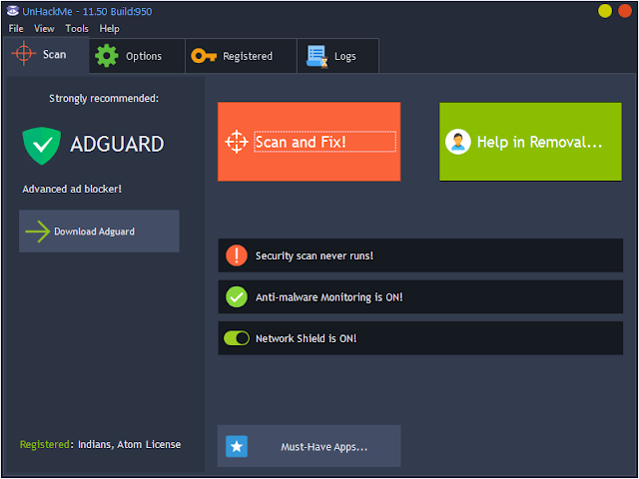Click the Adguard green shield logo
639x479 pixels.
(42, 146)
